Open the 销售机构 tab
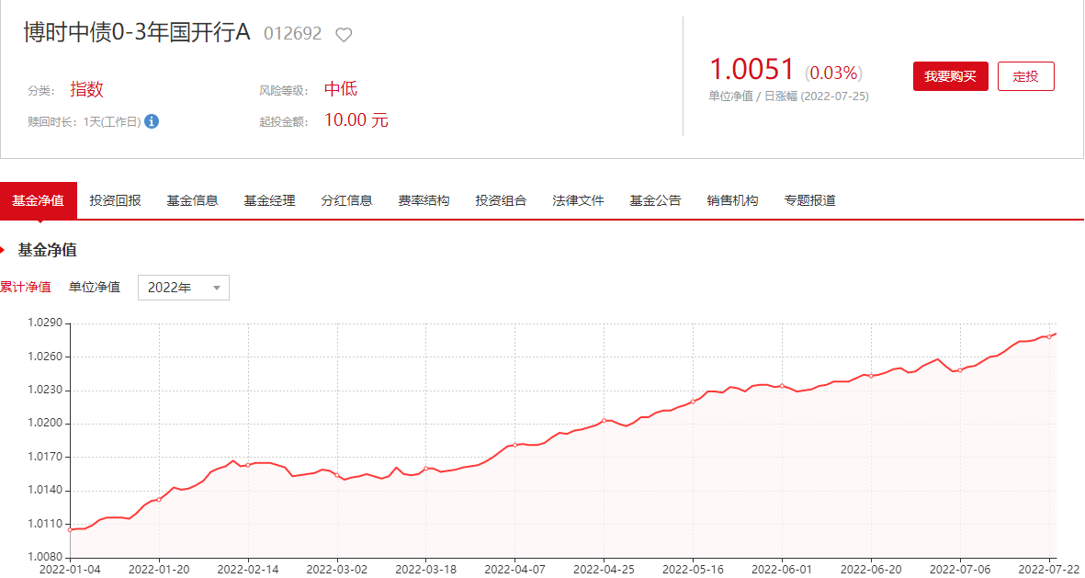Viewport: 1085px width, 578px height. coord(733,200)
